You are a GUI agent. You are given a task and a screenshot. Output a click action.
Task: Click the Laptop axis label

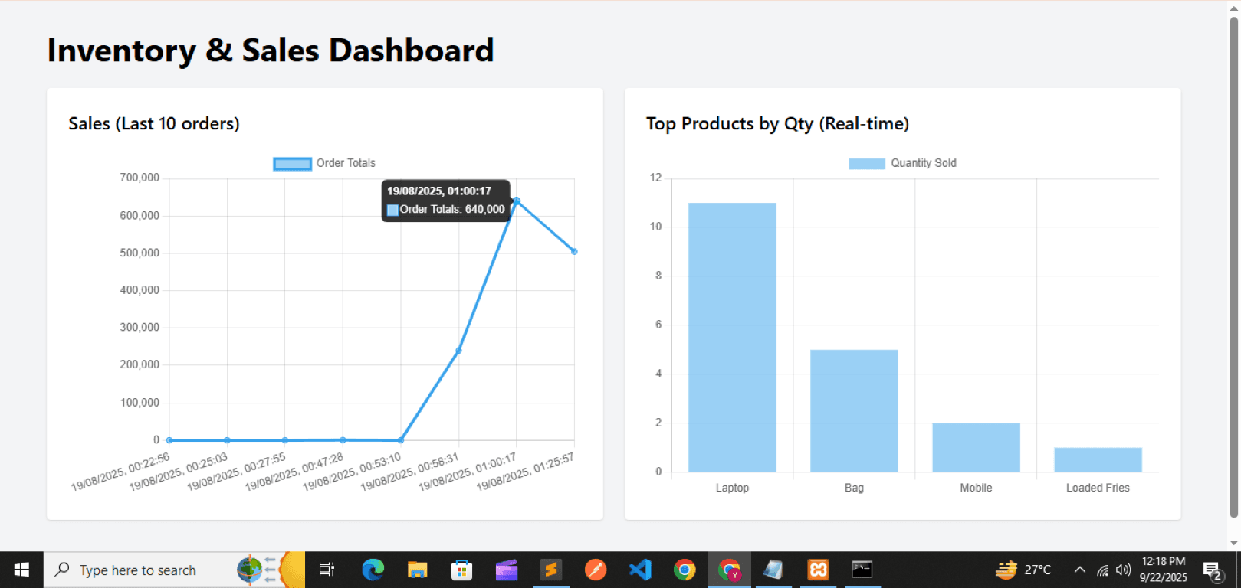[x=732, y=488]
